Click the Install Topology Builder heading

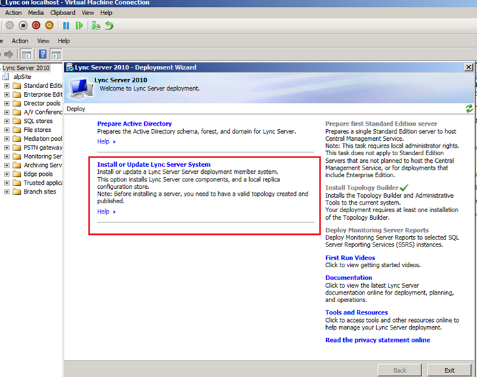[x=362, y=187]
